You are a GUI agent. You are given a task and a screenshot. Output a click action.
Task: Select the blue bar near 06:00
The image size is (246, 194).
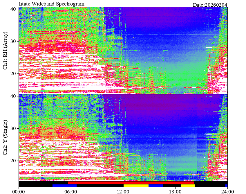64,186
